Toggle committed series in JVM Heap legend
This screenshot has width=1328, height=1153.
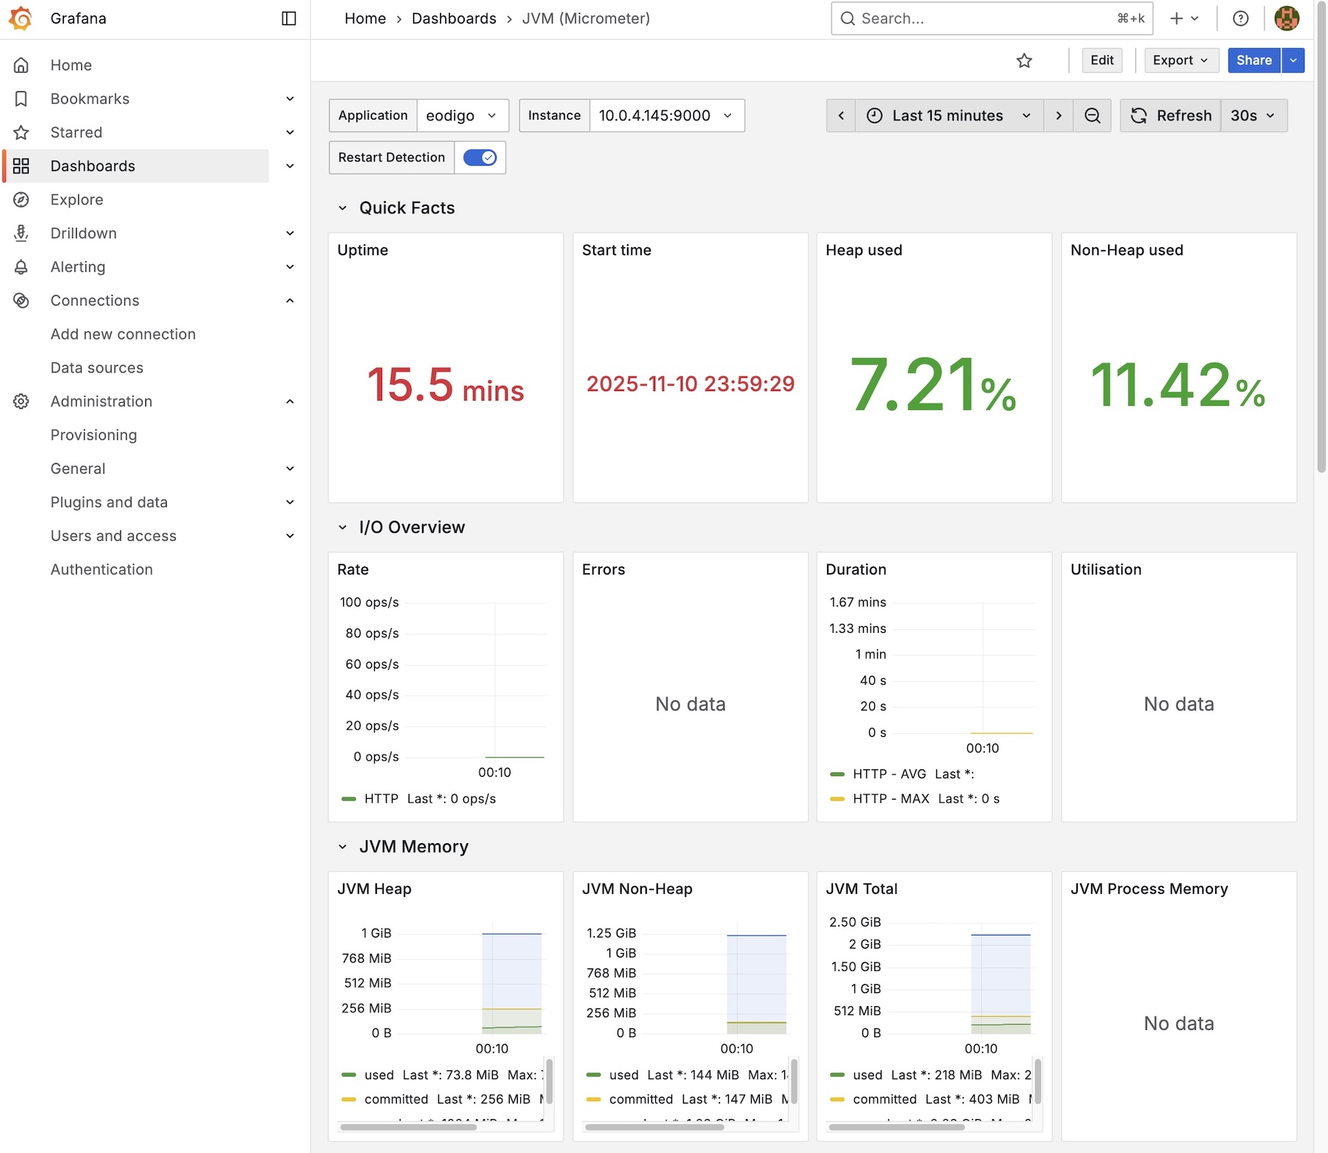395,1099
